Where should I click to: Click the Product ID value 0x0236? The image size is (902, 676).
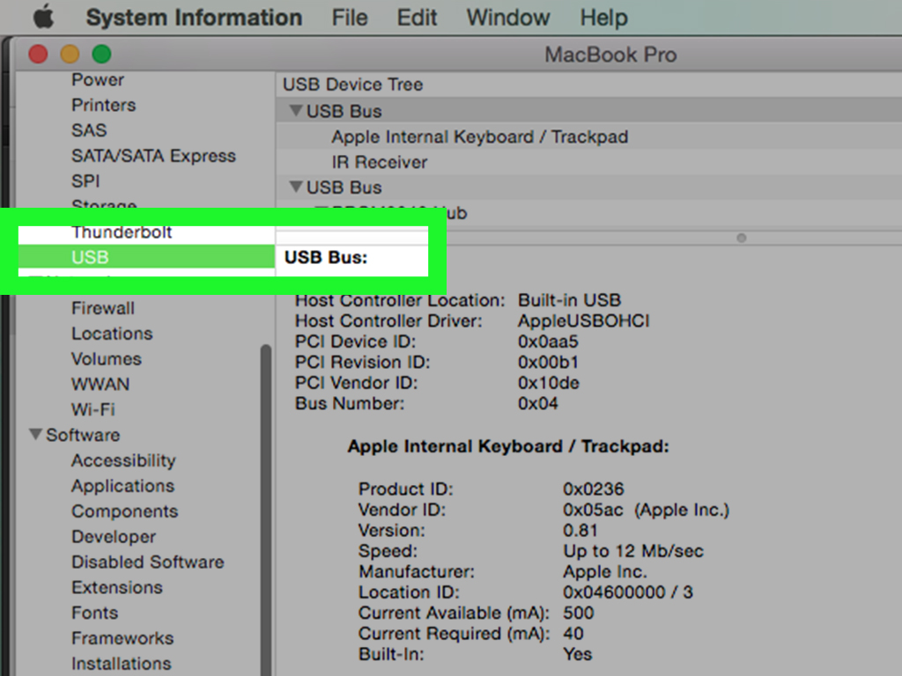tap(593, 489)
